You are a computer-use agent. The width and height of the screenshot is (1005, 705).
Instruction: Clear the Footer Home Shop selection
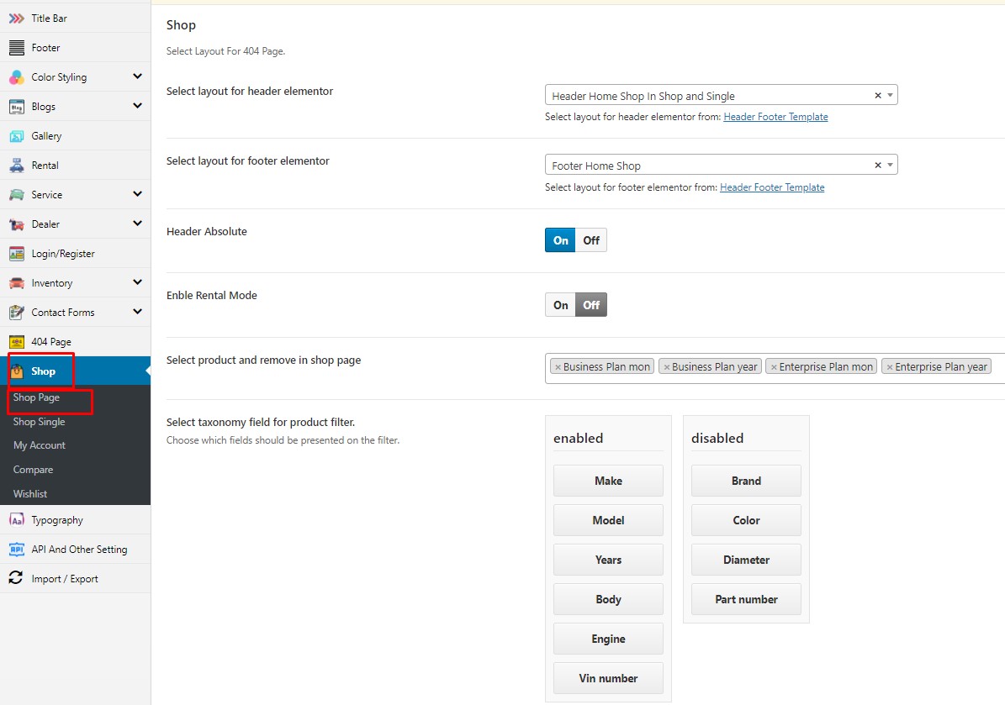877,166
